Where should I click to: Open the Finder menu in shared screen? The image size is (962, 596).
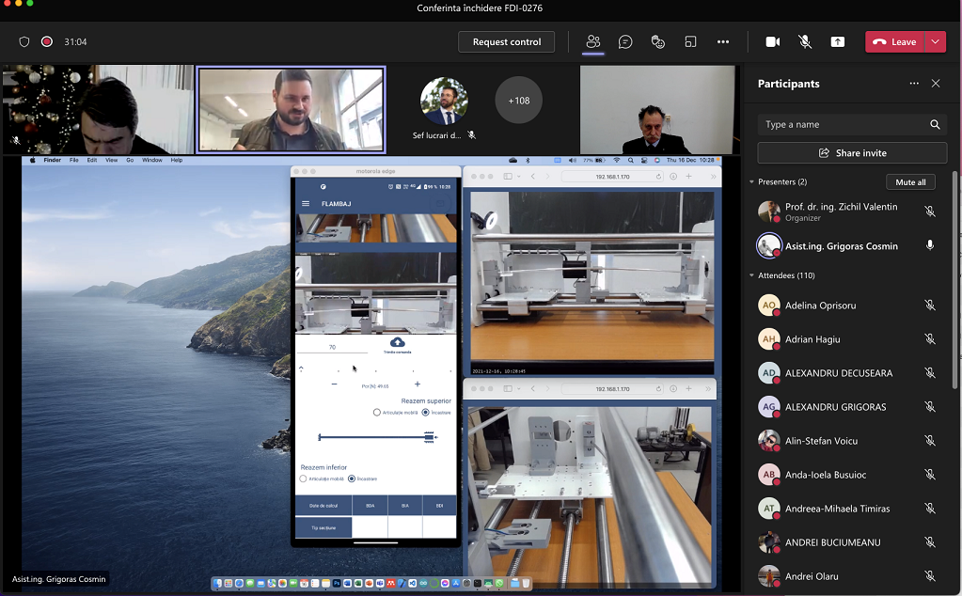coord(52,161)
